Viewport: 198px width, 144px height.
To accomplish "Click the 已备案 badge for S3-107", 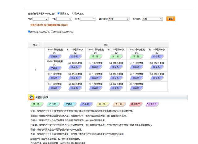I will coord(54,68).
